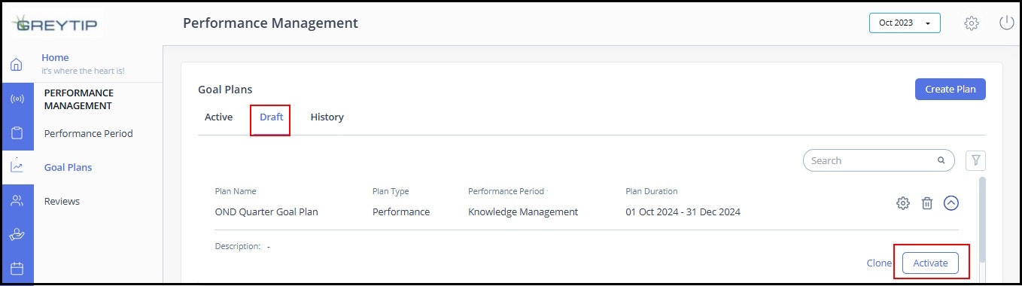Open the calendar sidebar icon
Screen dimensions: 1022x286
pyautogui.click(x=17, y=268)
